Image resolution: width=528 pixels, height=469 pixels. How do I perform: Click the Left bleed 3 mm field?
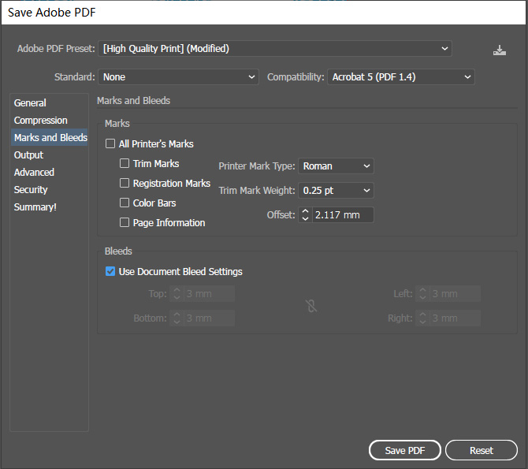pos(455,294)
